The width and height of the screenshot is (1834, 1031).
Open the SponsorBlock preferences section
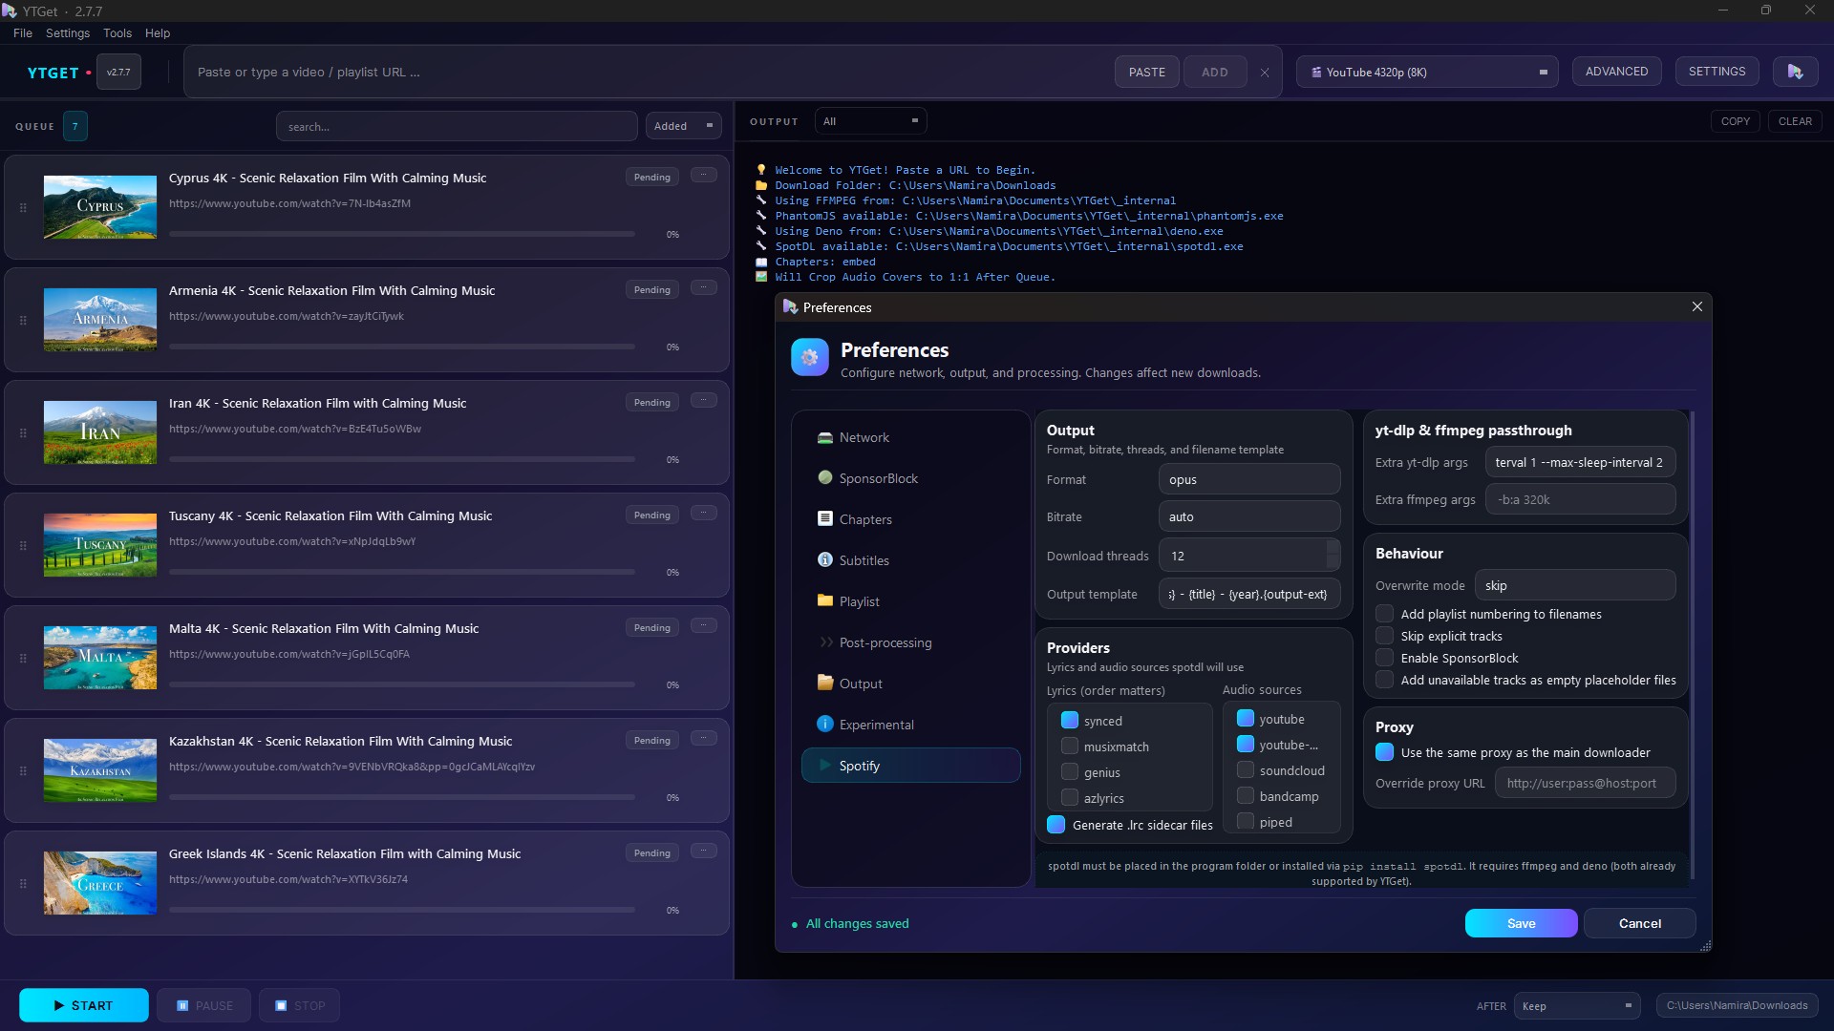tap(910, 478)
